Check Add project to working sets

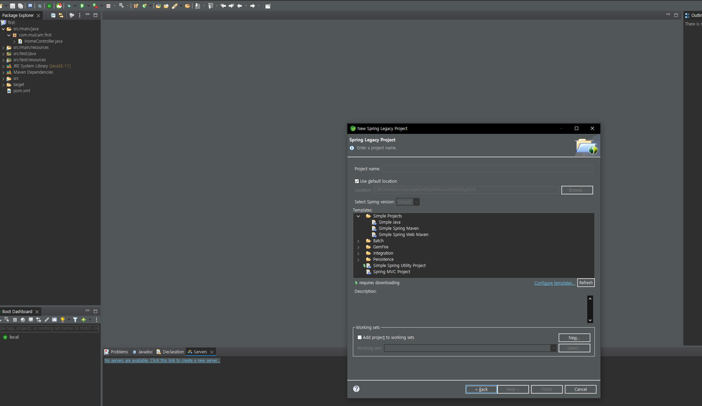359,338
